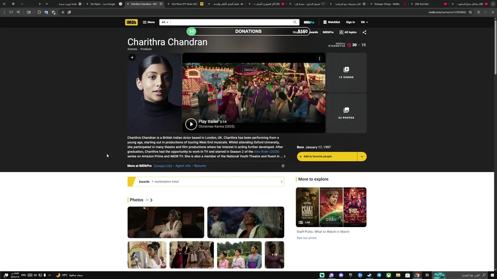Open Steam from taskbar

click(x=369, y=275)
